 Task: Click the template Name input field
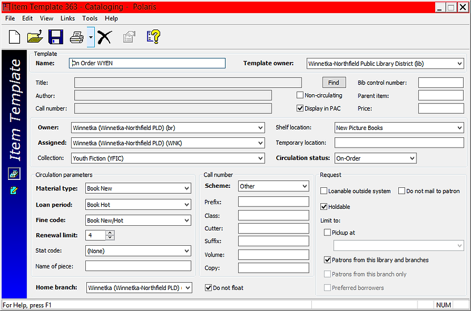(x=147, y=64)
